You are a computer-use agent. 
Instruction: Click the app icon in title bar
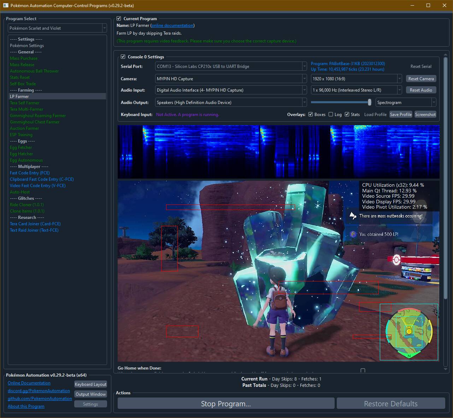click(x=5, y=6)
